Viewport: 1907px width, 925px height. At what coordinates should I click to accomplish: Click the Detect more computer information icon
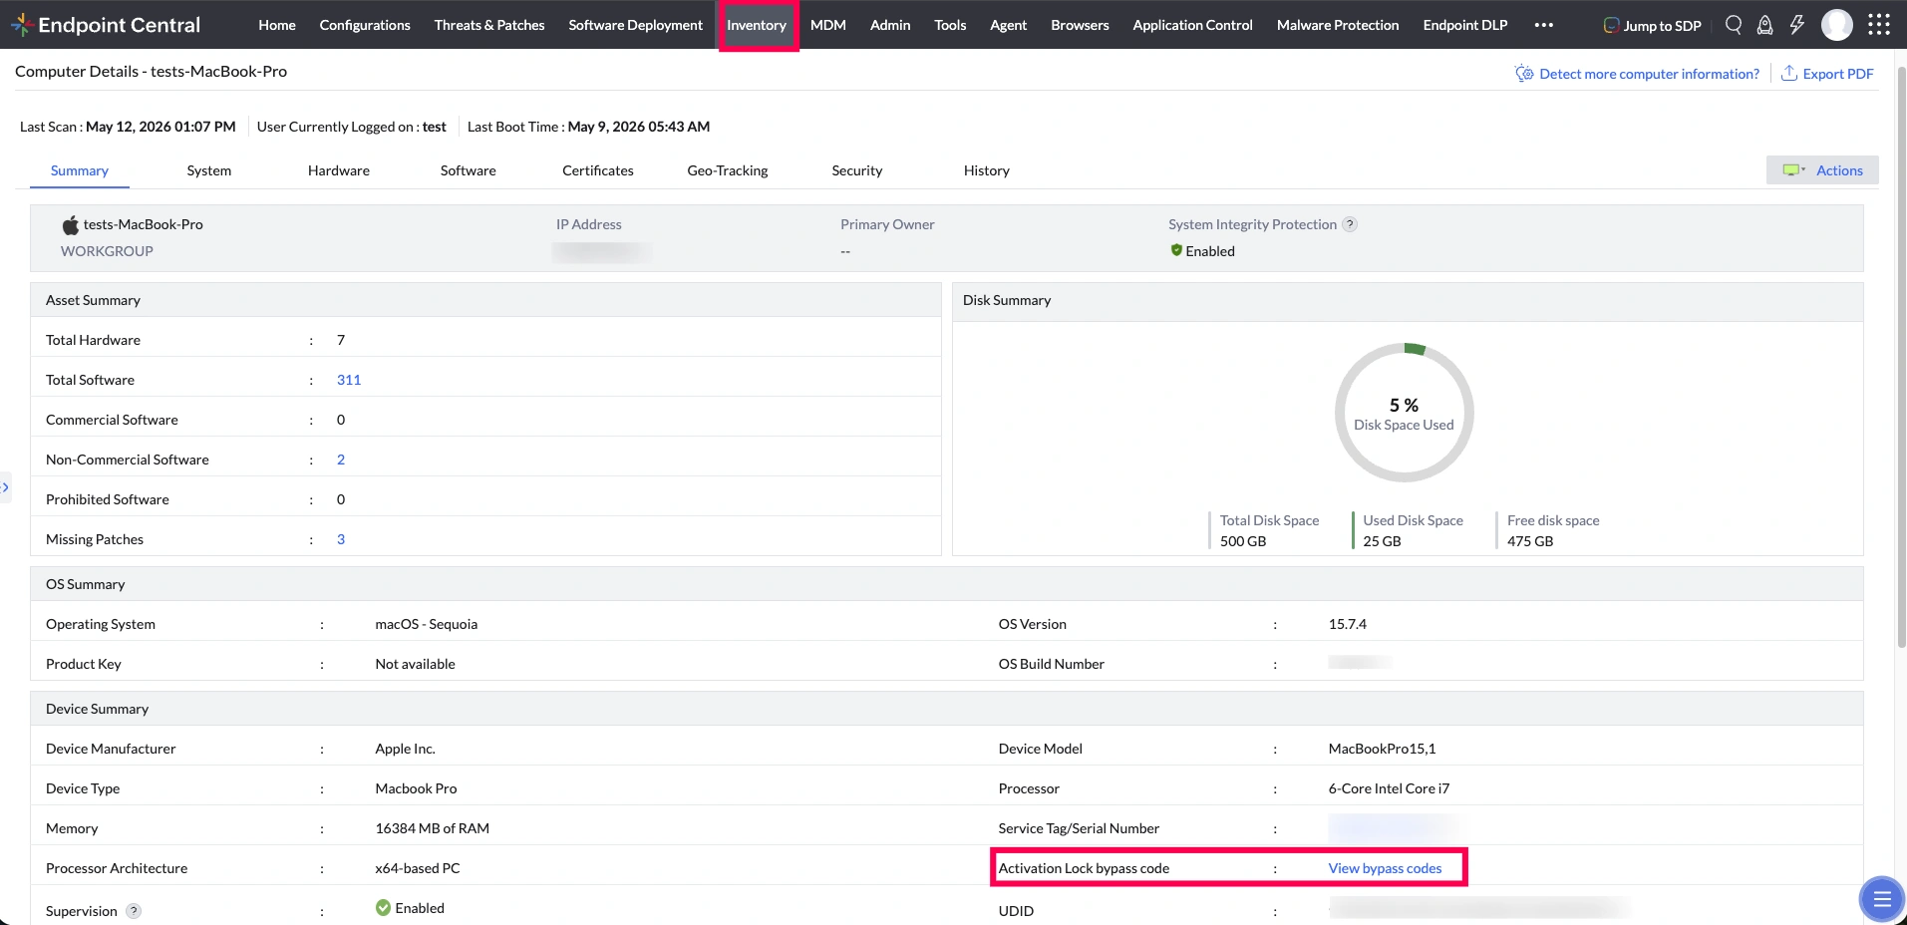click(x=1524, y=73)
